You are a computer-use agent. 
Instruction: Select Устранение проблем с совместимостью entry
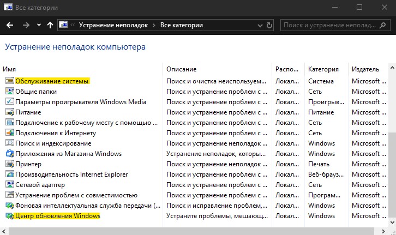click(76, 195)
